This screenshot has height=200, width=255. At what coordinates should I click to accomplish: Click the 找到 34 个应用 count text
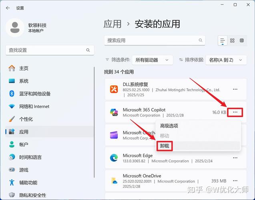(119, 72)
